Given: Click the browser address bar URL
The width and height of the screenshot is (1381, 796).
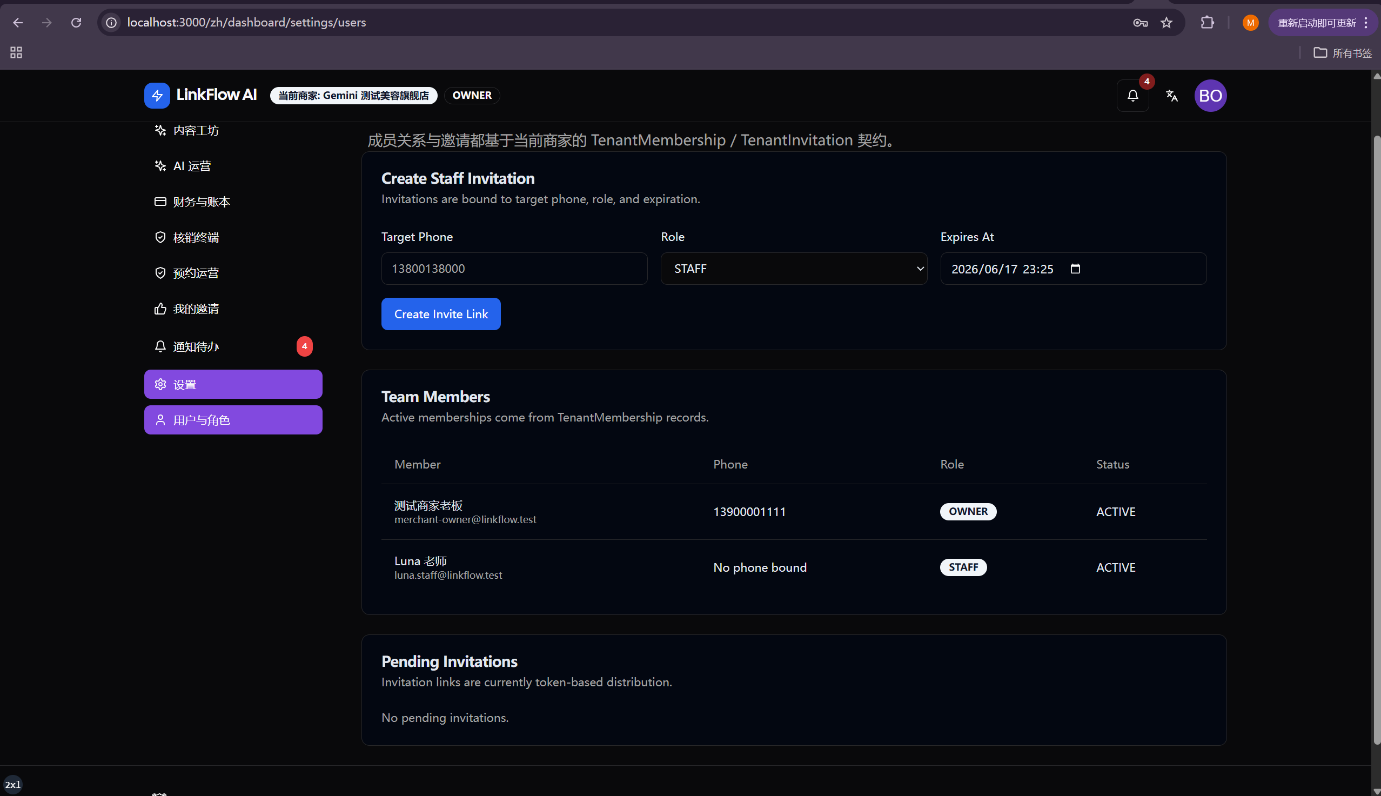Looking at the screenshot, I should pyautogui.click(x=246, y=22).
